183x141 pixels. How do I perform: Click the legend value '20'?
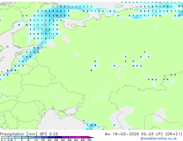pyautogui.click(x=49, y=140)
